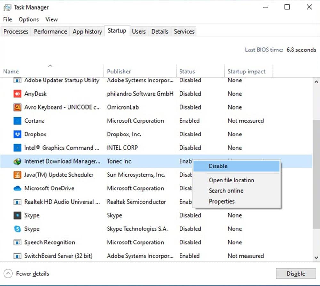Viewport: 320px width, 286px height.
Task: Select the Dropbox row name
Action: tap(35, 134)
